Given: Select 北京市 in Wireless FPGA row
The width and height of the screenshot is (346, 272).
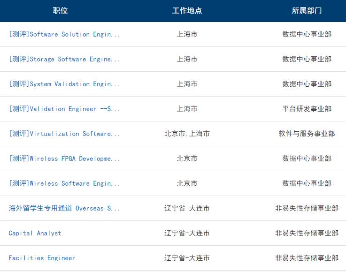Looking at the screenshot, I should coord(187,159).
